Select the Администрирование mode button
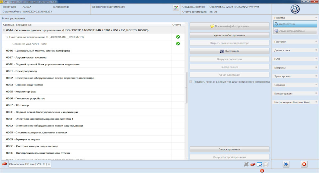The image size is (319, 173). 295,31
